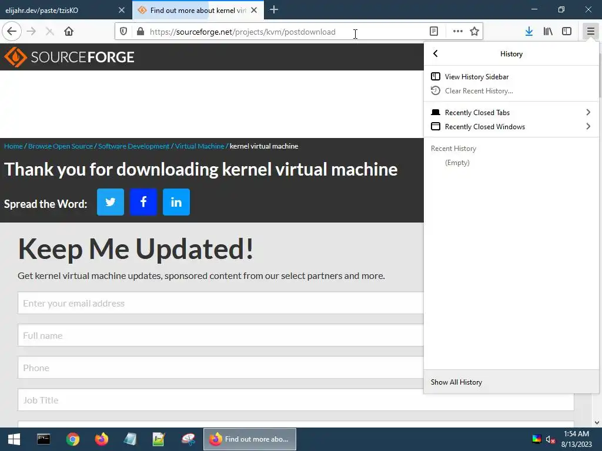Toggle sidebars toolbar icon
The image size is (602, 451).
pyautogui.click(x=567, y=32)
